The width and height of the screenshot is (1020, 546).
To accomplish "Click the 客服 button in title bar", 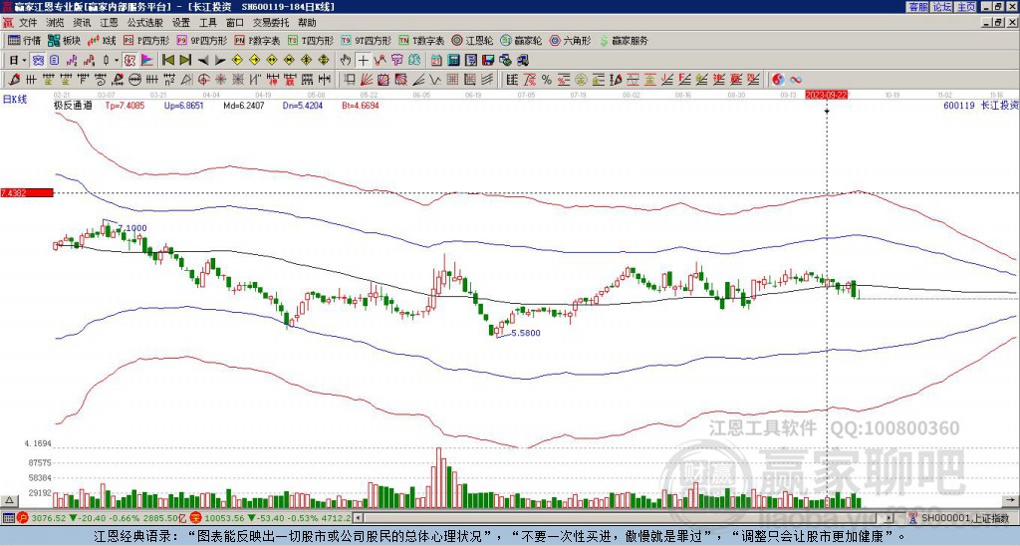I will pos(917,7).
